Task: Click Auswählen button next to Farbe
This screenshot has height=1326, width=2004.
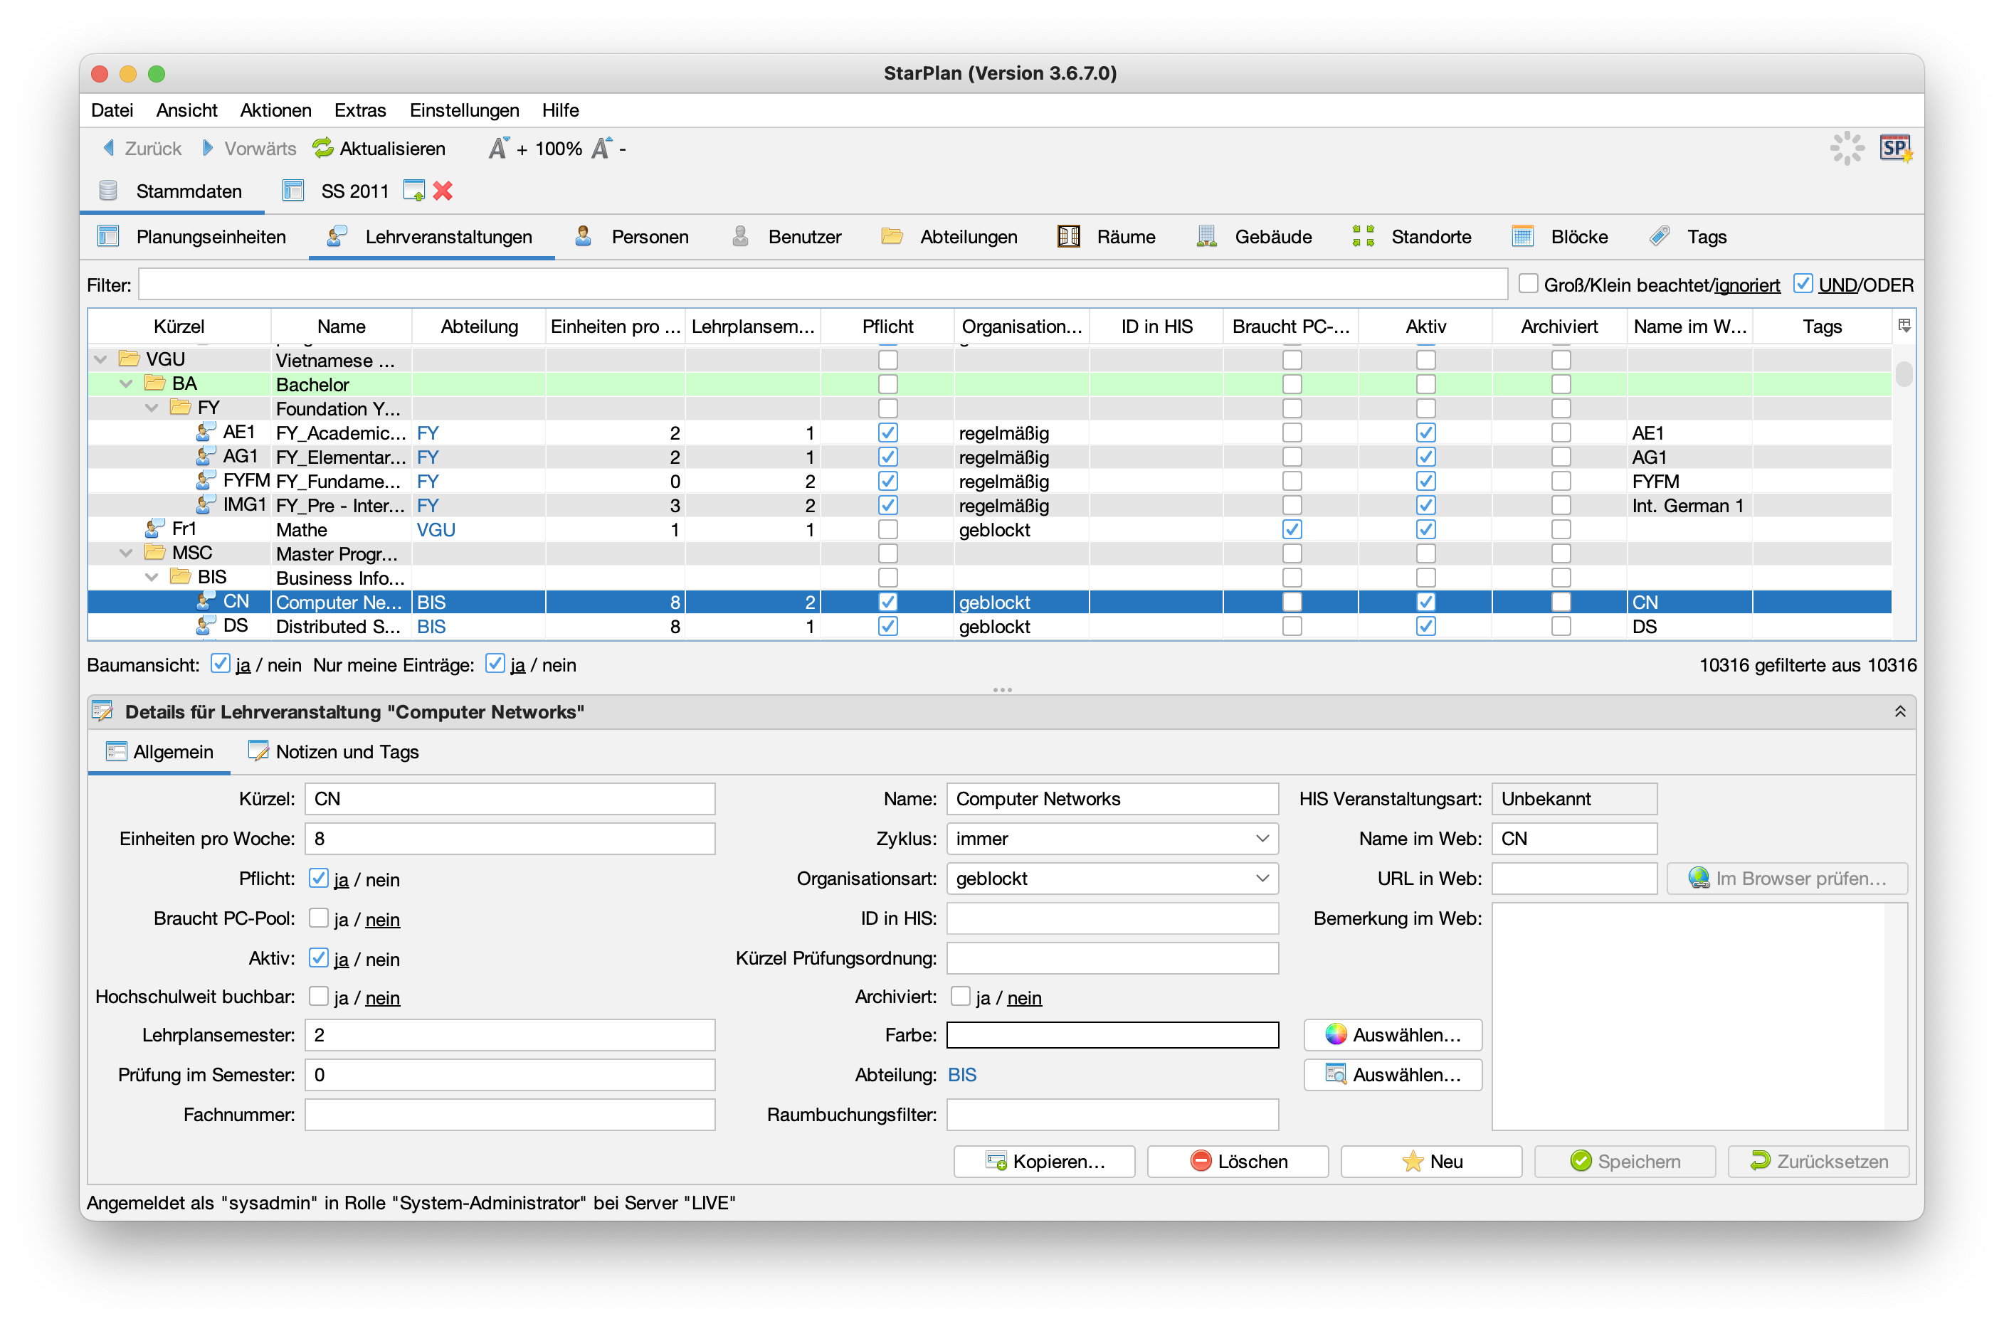Action: pyautogui.click(x=1393, y=1035)
